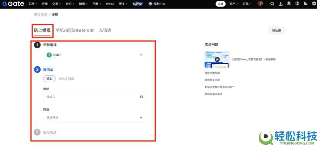The height and width of the screenshot is (145, 317).
Task: Play the deposit and withdraw video tutorial
Action: point(217,59)
